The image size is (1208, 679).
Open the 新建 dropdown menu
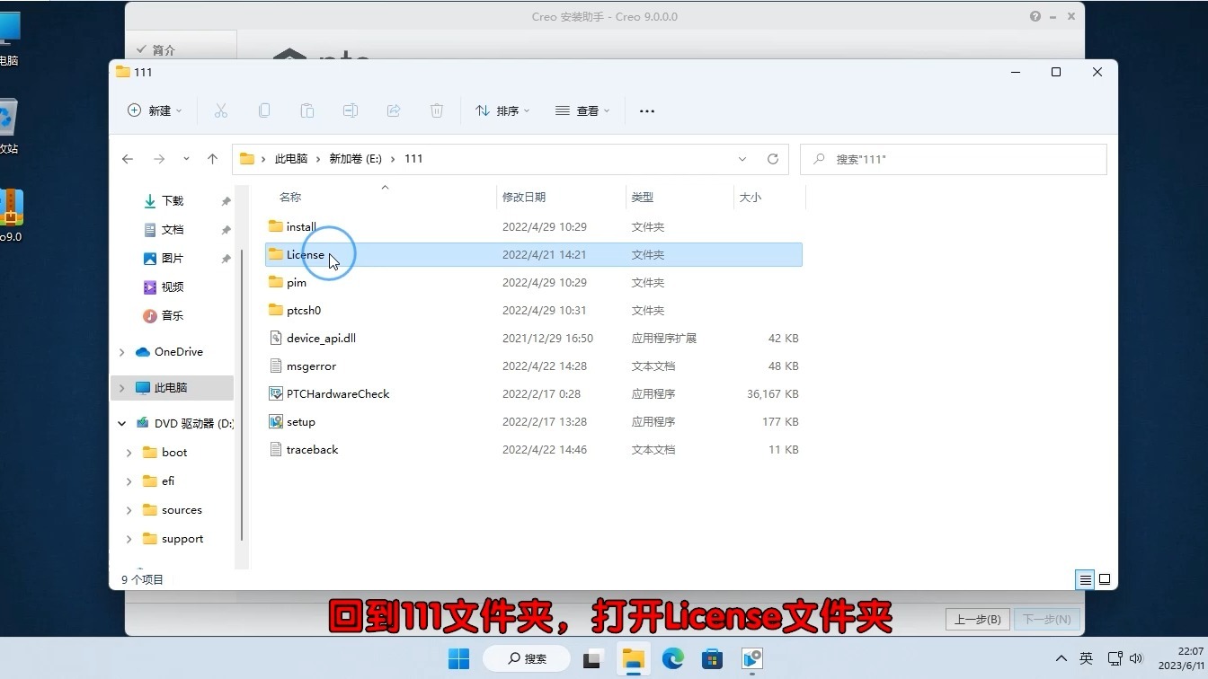point(155,110)
